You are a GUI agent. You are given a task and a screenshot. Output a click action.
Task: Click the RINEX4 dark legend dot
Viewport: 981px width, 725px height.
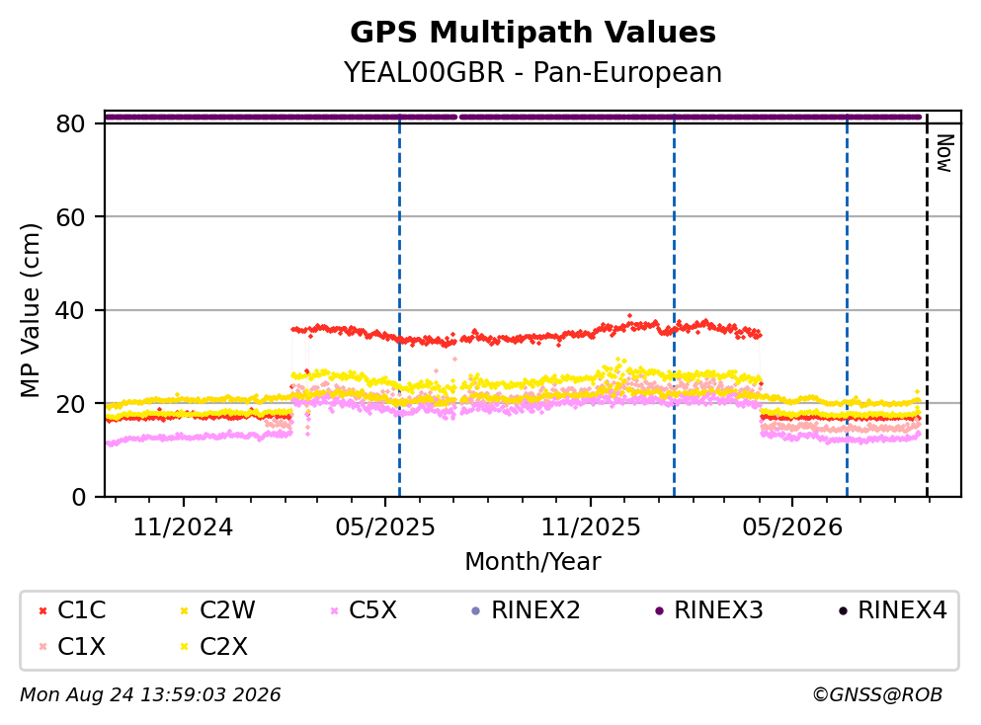click(x=844, y=610)
